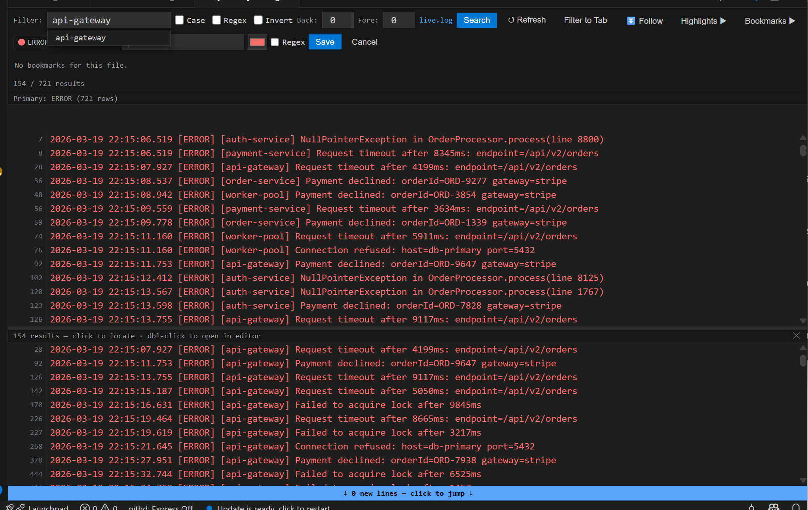808x510 pixels.
Task: Open Launchpad in the status bar
Action: coord(43,507)
